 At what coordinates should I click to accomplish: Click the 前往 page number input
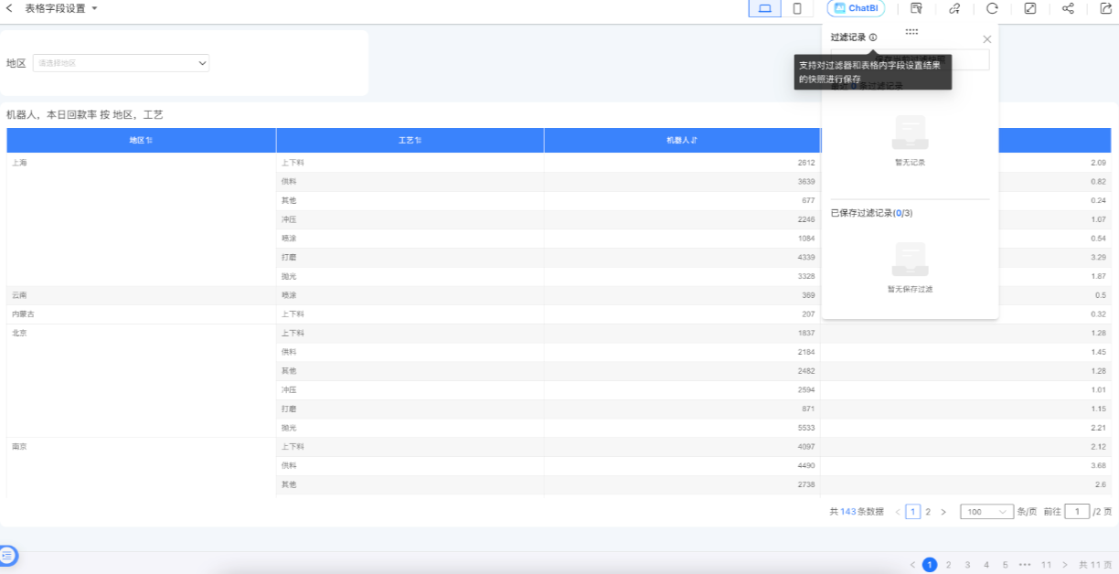1077,512
